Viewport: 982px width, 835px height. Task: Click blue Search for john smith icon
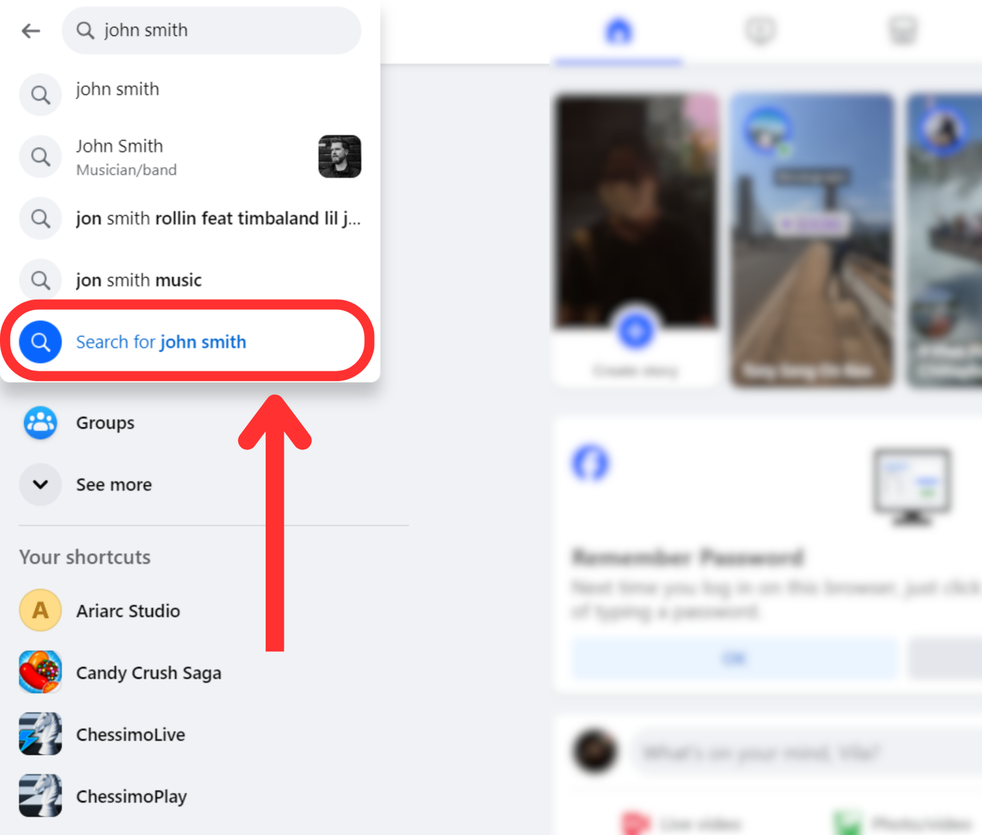coord(40,342)
